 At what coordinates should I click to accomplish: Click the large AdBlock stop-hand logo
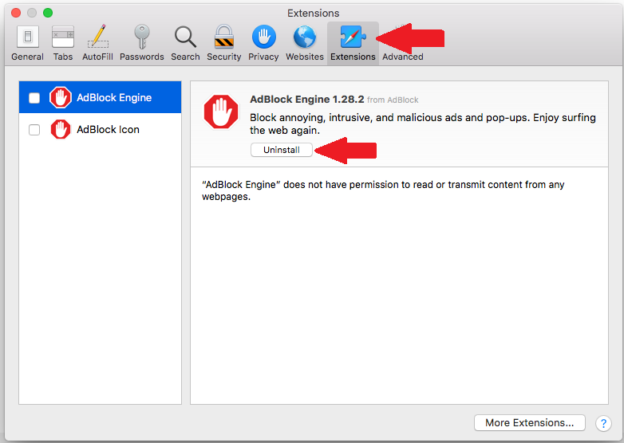(x=221, y=112)
